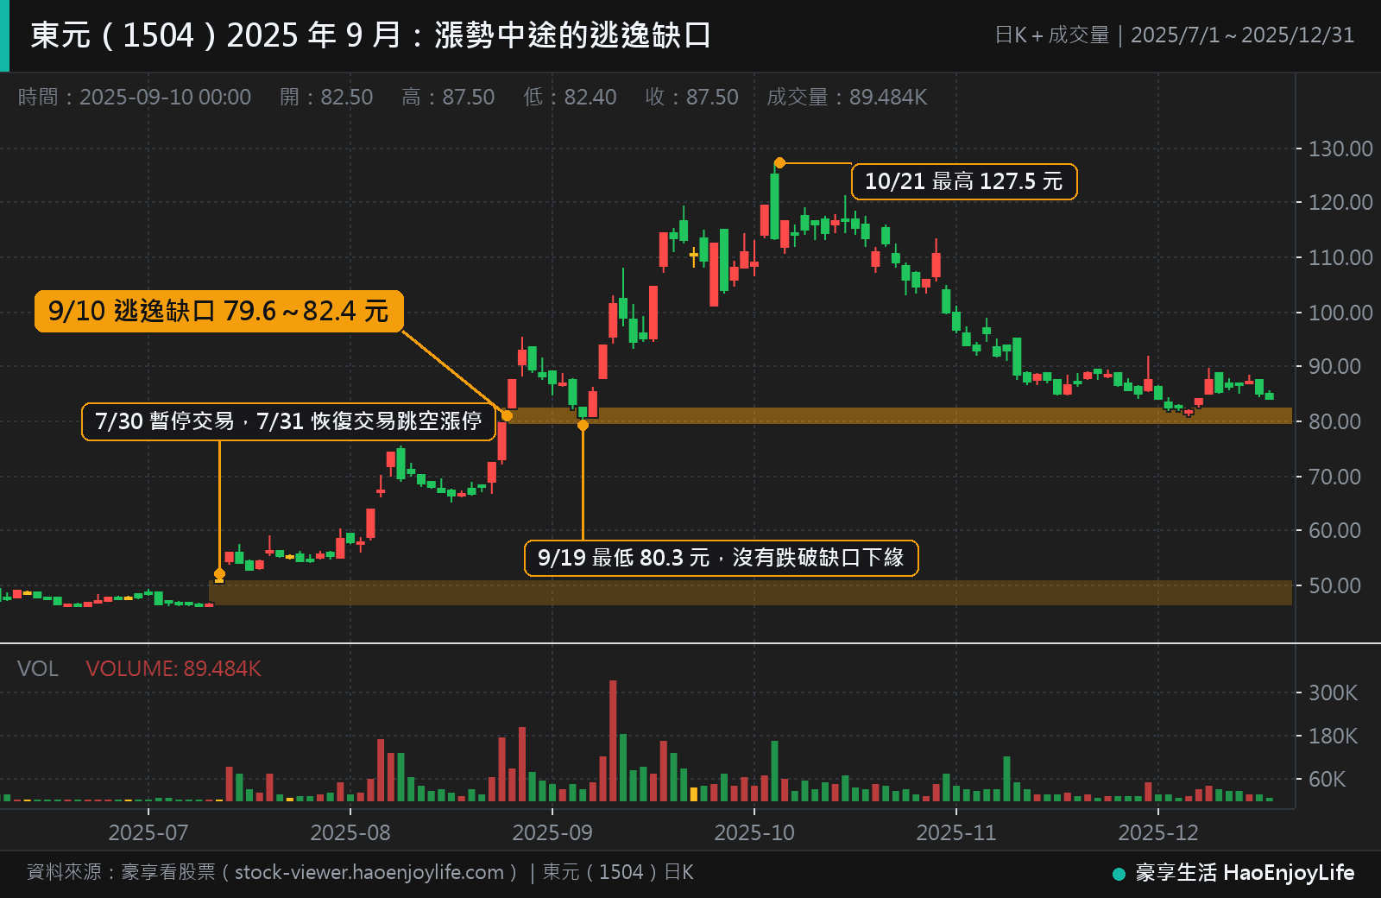Click the 9/10 逃逸缺口 79.6～82.4 元 annotation label
The image size is (1381, 898).
point(218,311)
